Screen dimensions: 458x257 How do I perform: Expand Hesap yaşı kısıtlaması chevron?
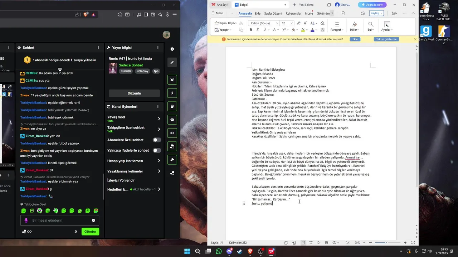tap(159, 161)
